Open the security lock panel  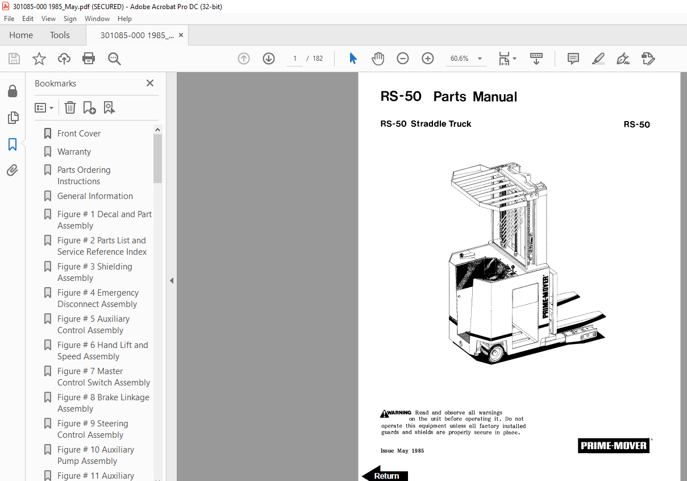pos(13,91)
